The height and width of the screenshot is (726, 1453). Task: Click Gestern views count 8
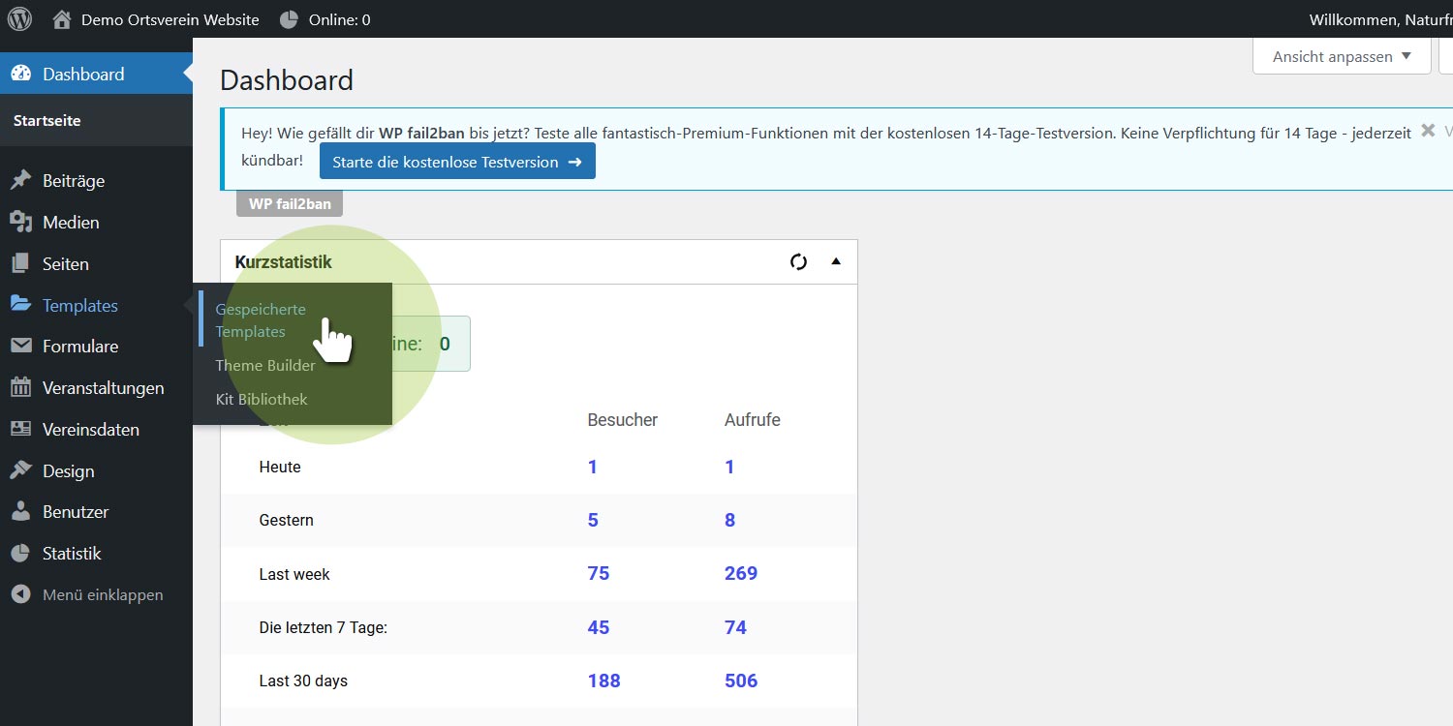(x=729, y=520)
